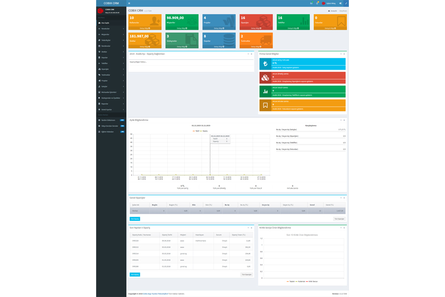The image size is (445, 297).
Task: Collapse the Aylık Bilgilendirme panel
Action: point(341,120)
